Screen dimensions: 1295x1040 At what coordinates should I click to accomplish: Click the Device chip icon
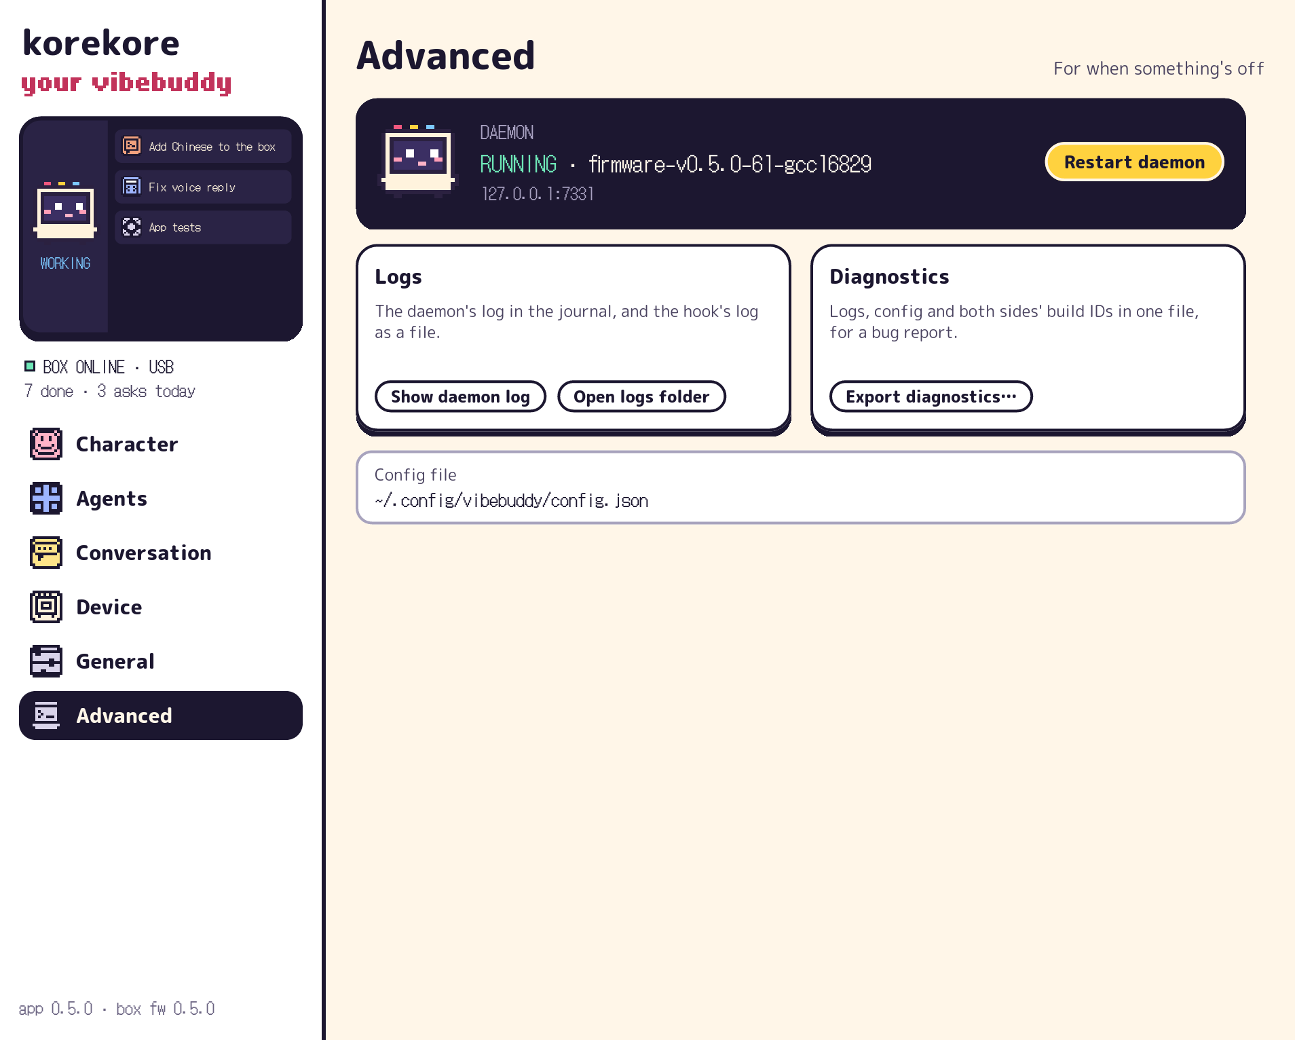46,607
